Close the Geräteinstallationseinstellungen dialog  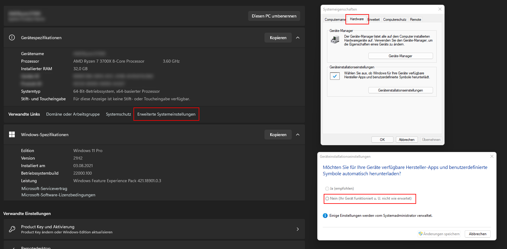coord(492,156)
